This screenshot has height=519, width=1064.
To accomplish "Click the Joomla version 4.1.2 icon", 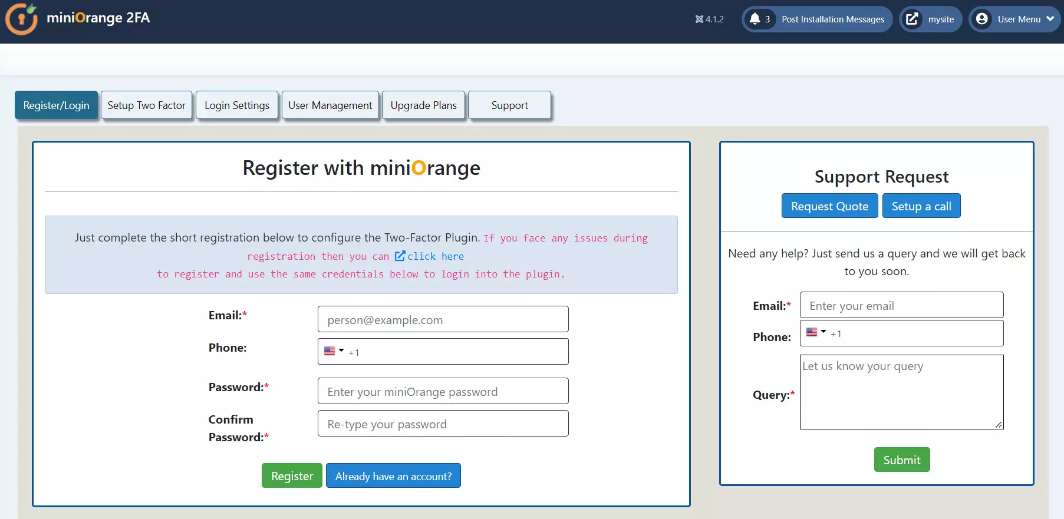I will (x=699, y=19).
